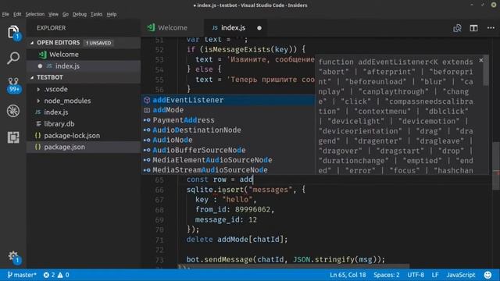Open library.db in file tree

point(84,124)
